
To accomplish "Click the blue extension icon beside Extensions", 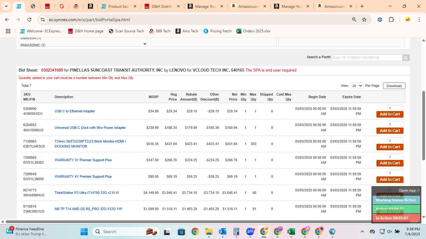I will [x=380, y=20].
